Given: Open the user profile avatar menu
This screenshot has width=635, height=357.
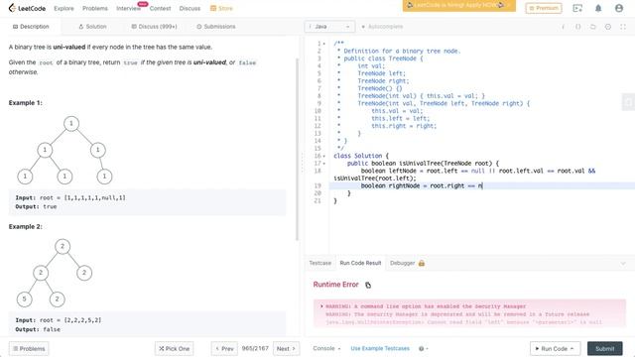Looking at the screenshot, I should (619, 8).
